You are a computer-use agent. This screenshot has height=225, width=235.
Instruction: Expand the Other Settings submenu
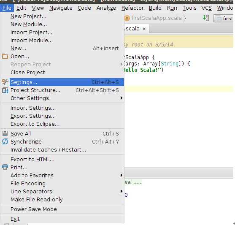[x=122, y=98]
